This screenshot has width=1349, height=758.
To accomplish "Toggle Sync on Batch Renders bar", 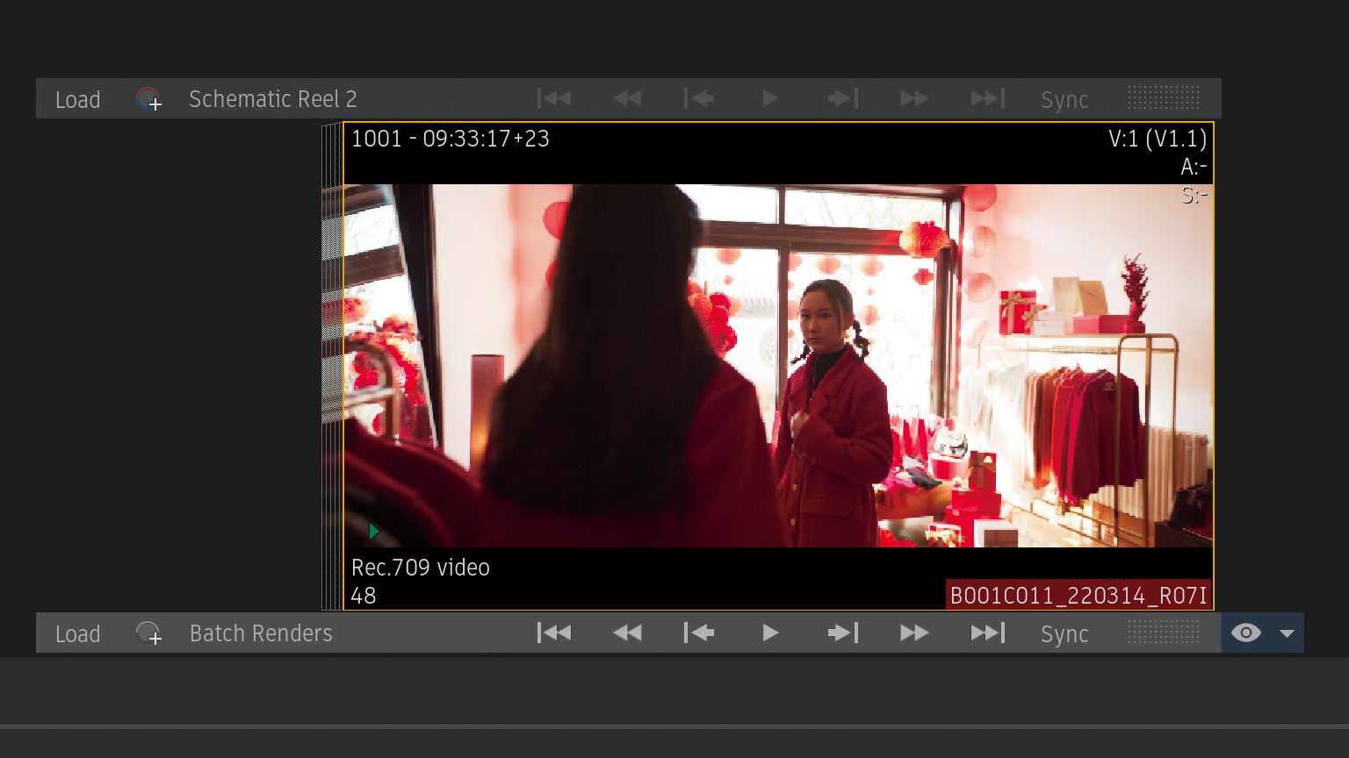I will tap(1064, 634).
